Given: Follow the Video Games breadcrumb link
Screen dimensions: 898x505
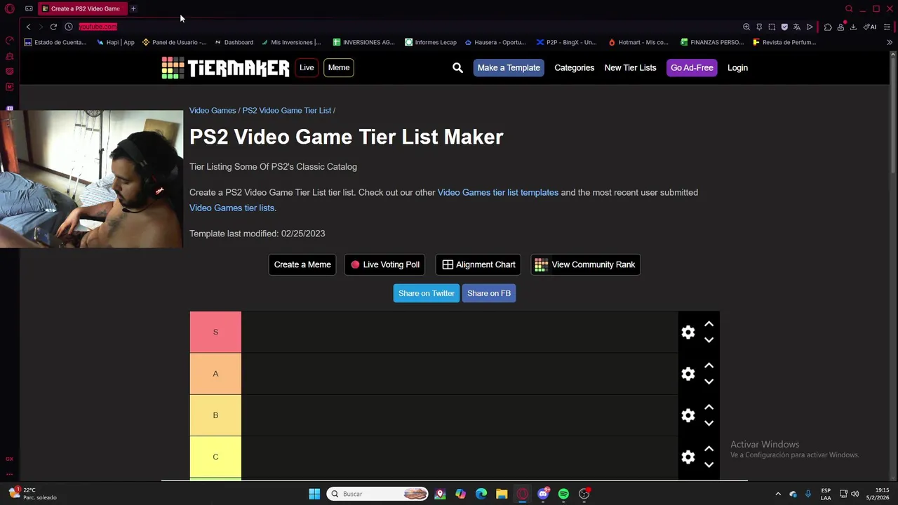Looking at the screenshot, I should [213, 110].
